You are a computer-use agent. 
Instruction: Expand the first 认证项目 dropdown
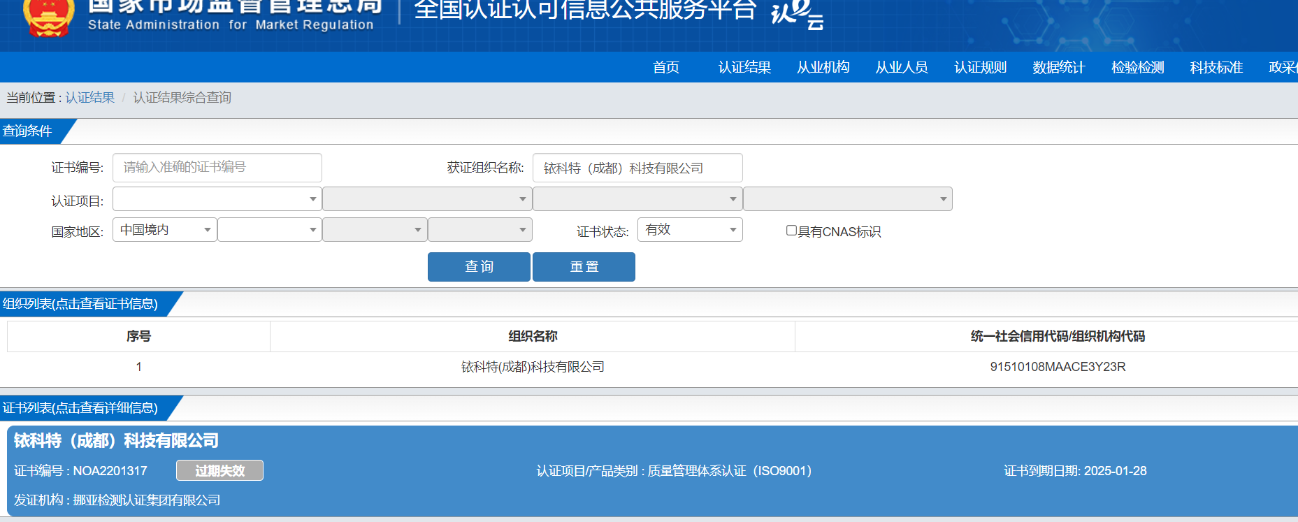click(217, 199)
